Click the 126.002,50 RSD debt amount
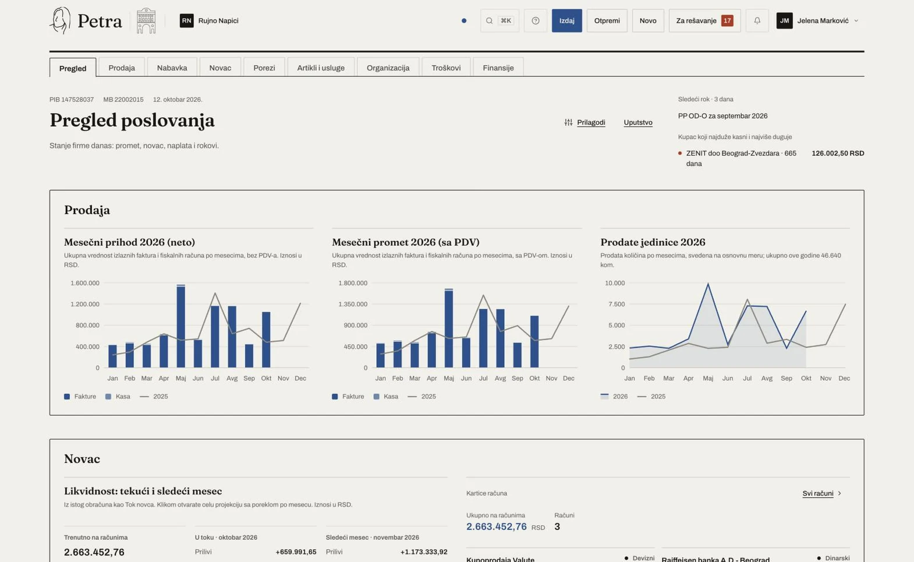914x562 pixels. [x=838, y=153]
